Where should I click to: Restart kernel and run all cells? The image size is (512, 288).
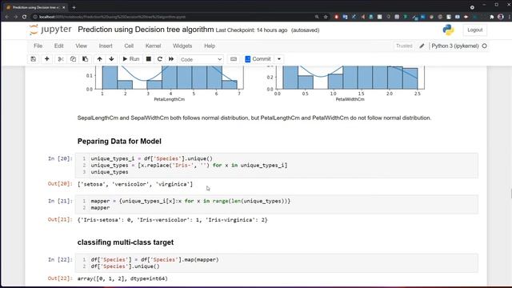point(171,59)
